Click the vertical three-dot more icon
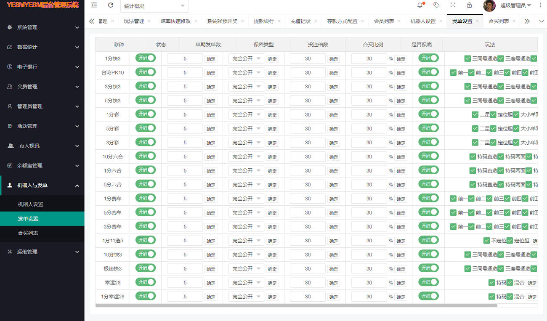This screenshot has height=321, width=547. (541, 5)
